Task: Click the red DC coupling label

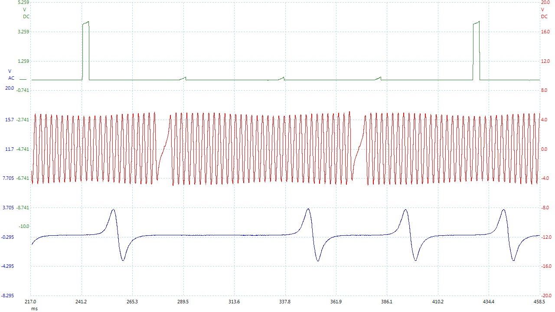Action: point(544,16)
